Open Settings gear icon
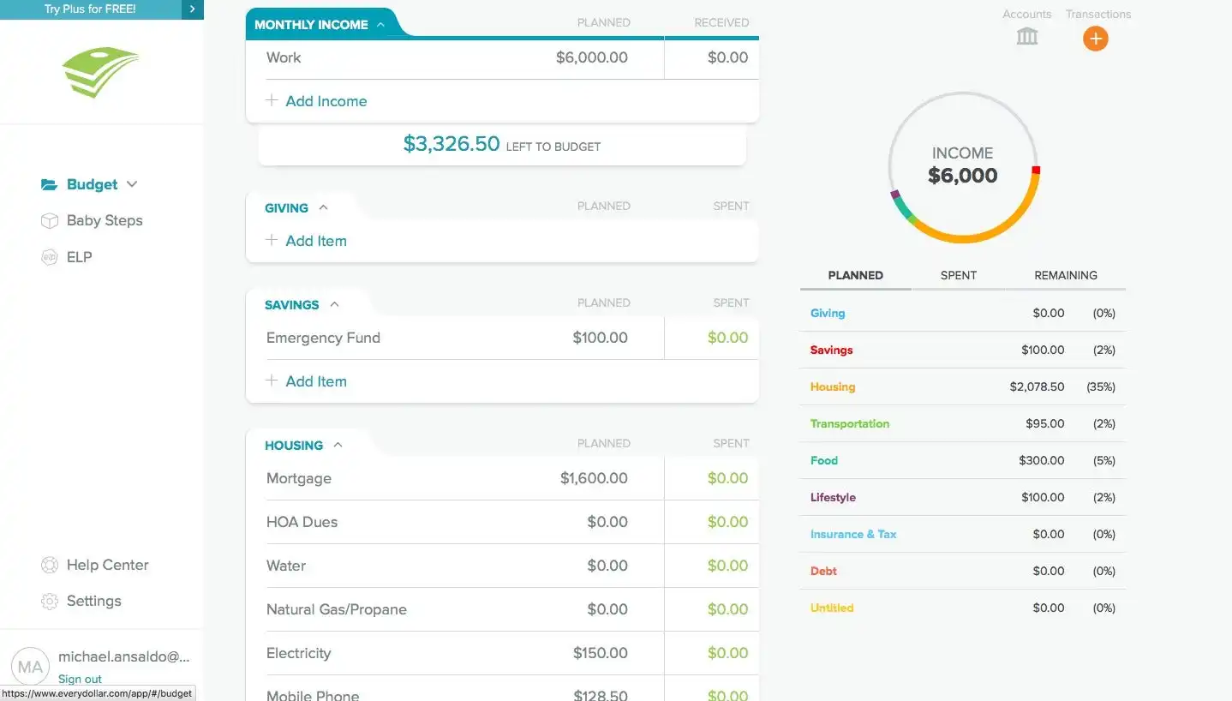This screenshot has height=701, width=1232. coord(50,601)
